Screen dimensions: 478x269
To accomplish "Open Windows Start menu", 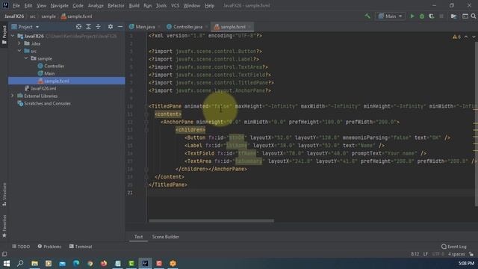I will (x=7, y=263).
